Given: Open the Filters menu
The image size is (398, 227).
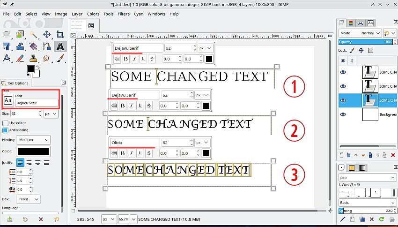Looking at the screenshot, I should coord(124,14).
